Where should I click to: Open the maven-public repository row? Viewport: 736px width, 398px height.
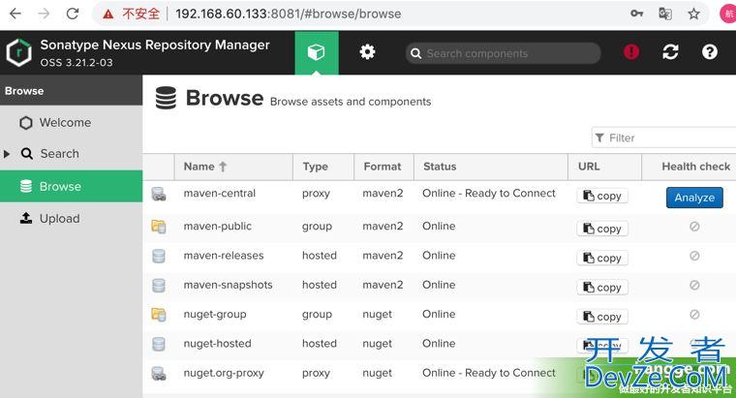tap(440, 229)
